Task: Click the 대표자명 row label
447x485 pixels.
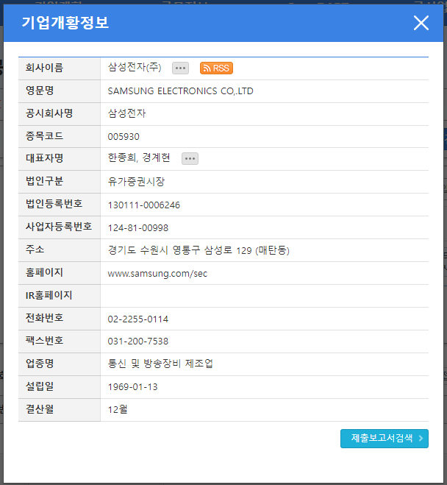Action: click(45, 158)
